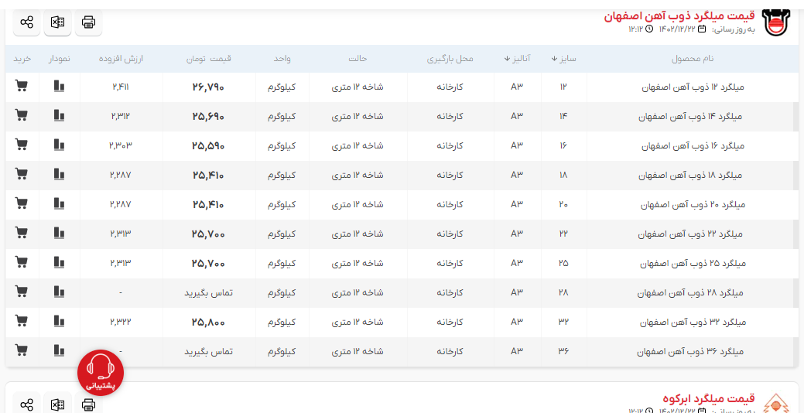The width and height of the screenshot is (804, 413).
Task: Click the Zob Ahan Esfahan company logo
Action: (776, 22)
